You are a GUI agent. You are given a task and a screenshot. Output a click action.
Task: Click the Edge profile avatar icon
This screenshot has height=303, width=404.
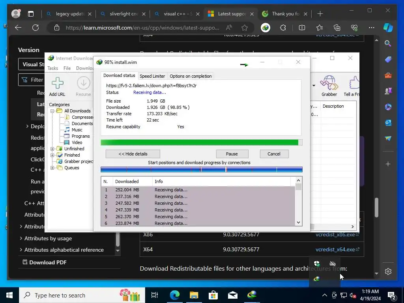click(x=16, y=14)
